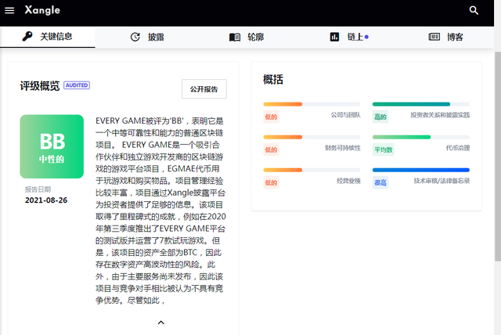
Task: Click the 概括 heading
Action: (273, 80)
